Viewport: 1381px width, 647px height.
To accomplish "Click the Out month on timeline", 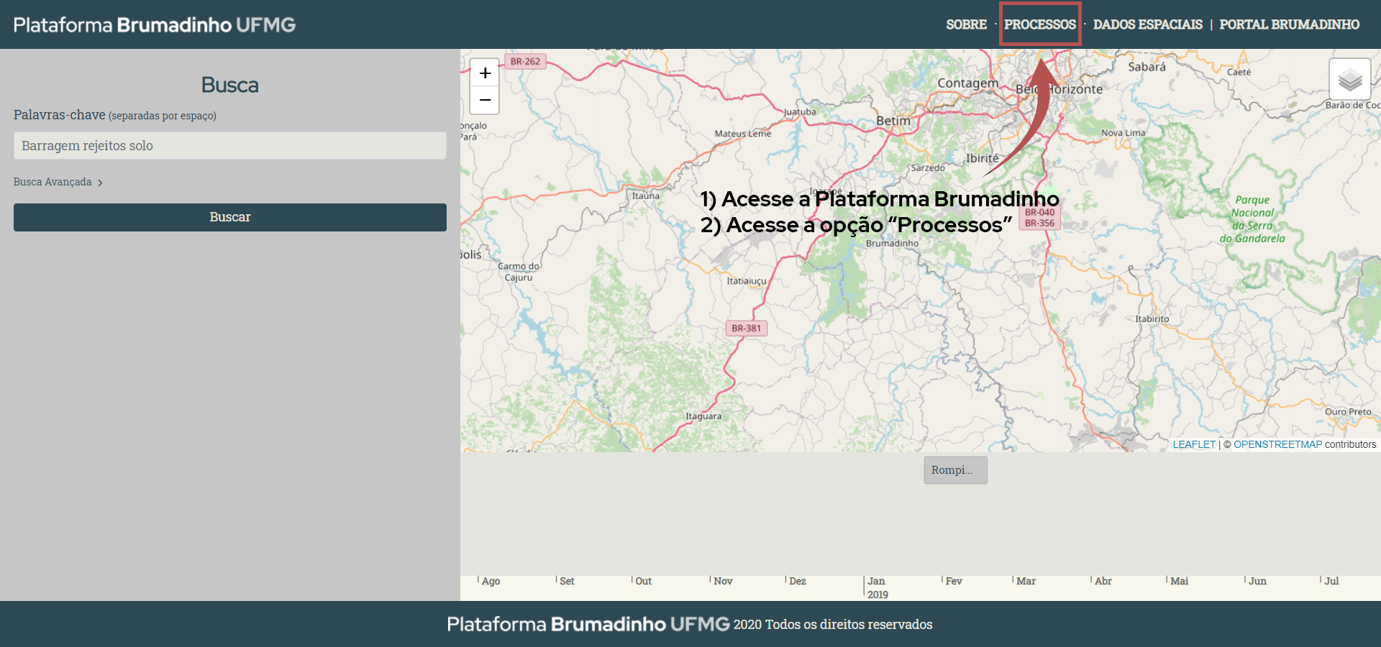I will [x=643, y=581].
